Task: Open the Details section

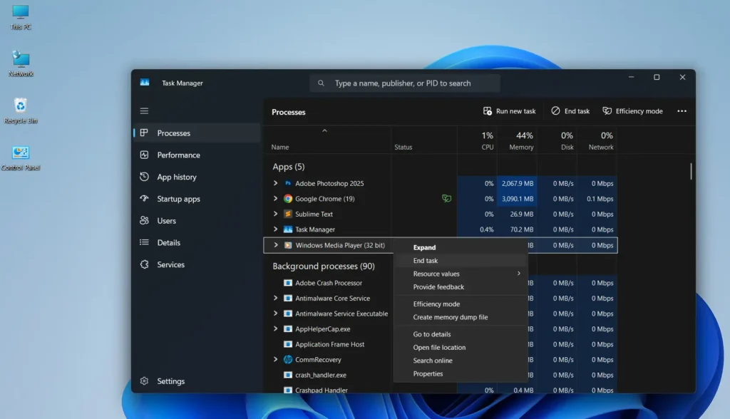Action: click(x=168, y=242)
